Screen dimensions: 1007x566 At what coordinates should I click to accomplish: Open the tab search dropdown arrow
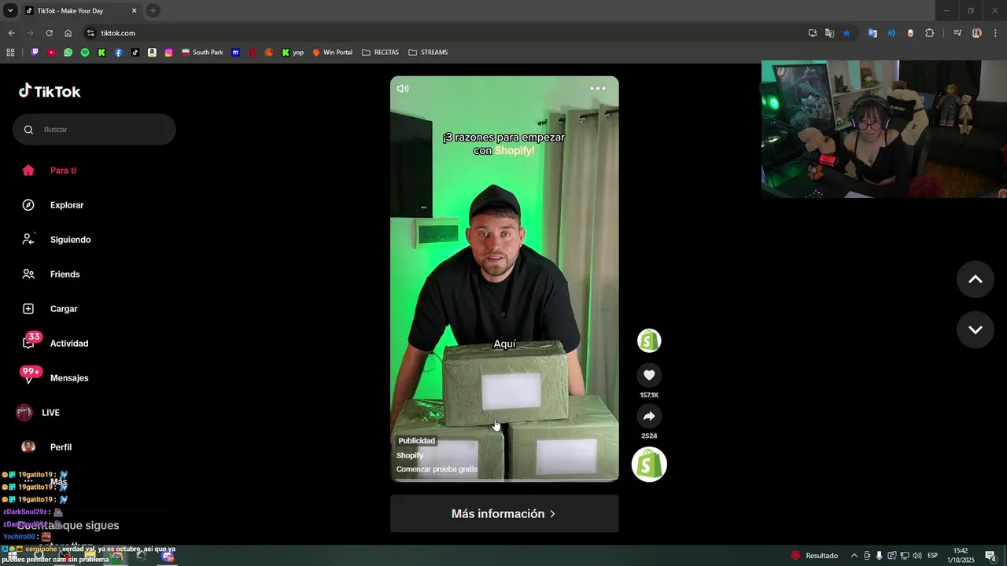click(x=10, y=11)
